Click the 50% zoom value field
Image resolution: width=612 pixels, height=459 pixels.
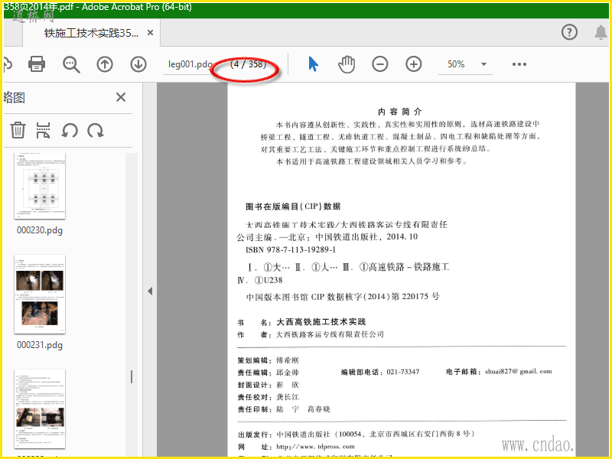coord(456,64)
